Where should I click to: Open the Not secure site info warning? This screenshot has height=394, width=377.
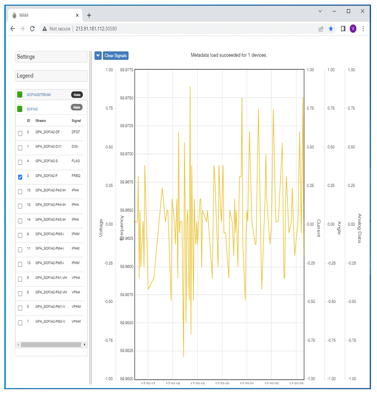(56, 29)
